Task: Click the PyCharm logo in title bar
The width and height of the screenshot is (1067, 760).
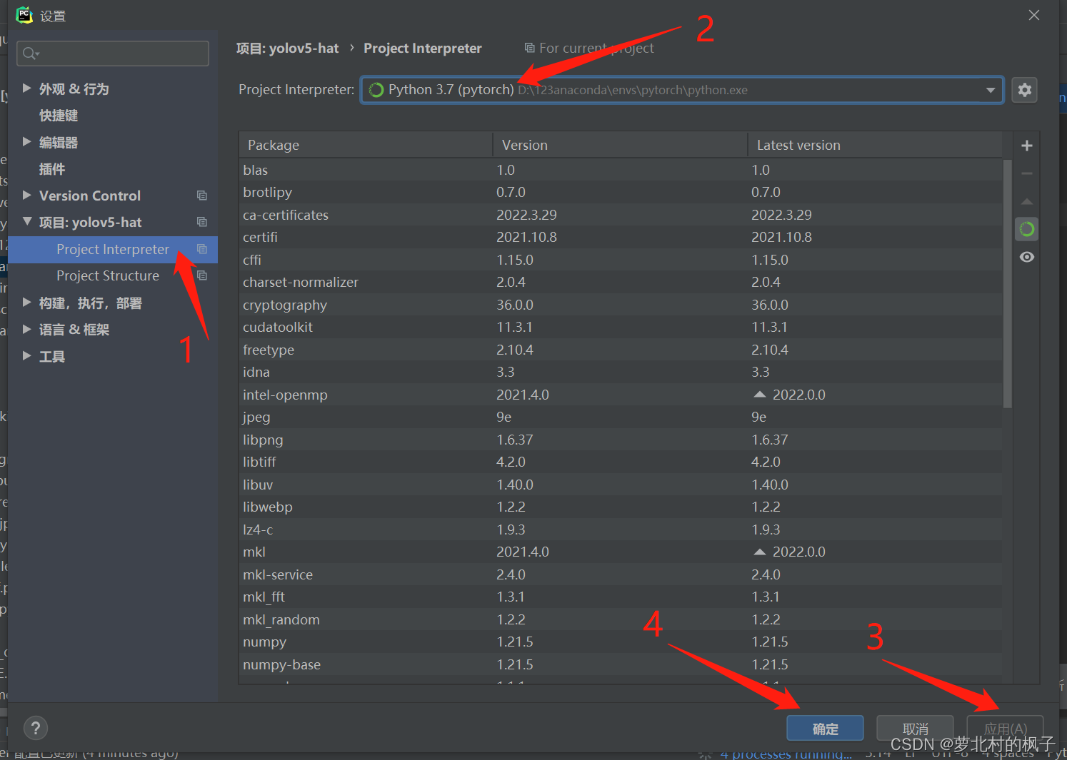Action: click(x=24, y=15)
